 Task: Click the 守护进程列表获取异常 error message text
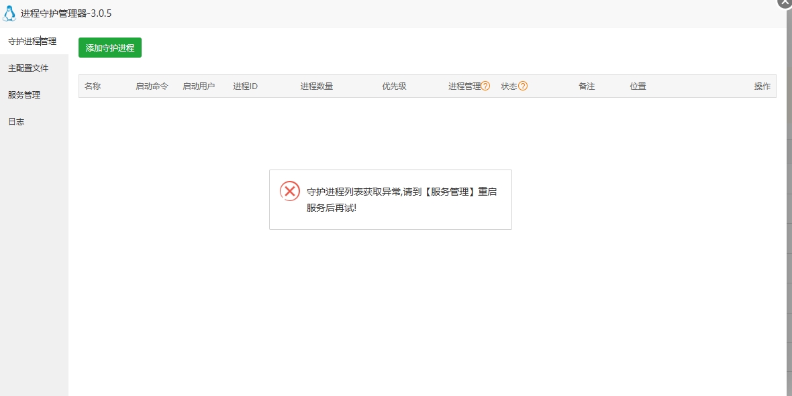coord(402,200)
